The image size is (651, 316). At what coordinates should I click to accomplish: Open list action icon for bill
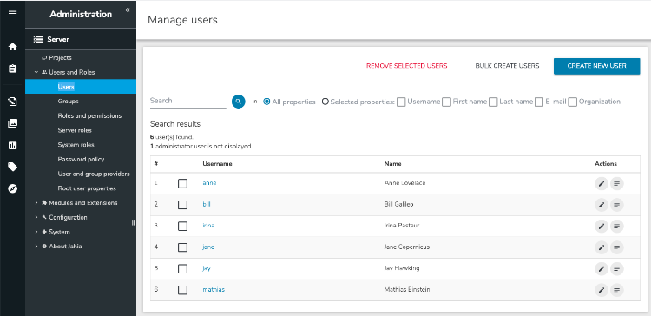(x=617, y=205)
